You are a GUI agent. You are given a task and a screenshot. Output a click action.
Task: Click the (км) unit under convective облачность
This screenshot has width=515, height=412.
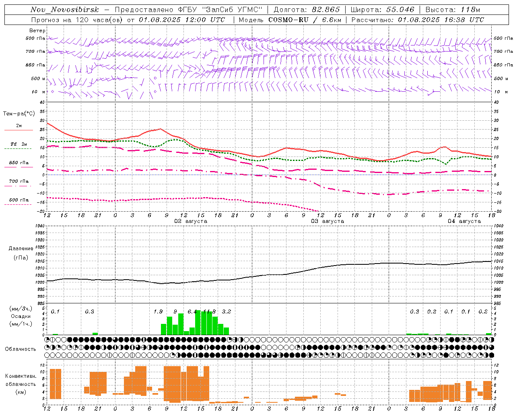(x=21, y=392)
